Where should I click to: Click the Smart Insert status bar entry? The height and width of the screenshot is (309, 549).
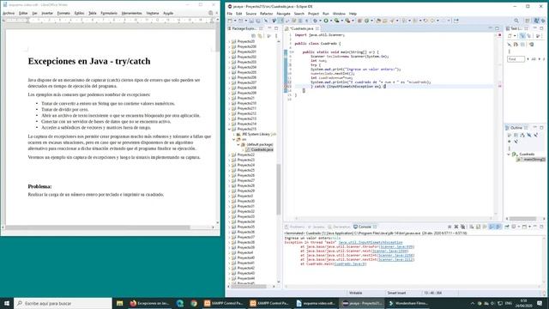coord(396,293)
